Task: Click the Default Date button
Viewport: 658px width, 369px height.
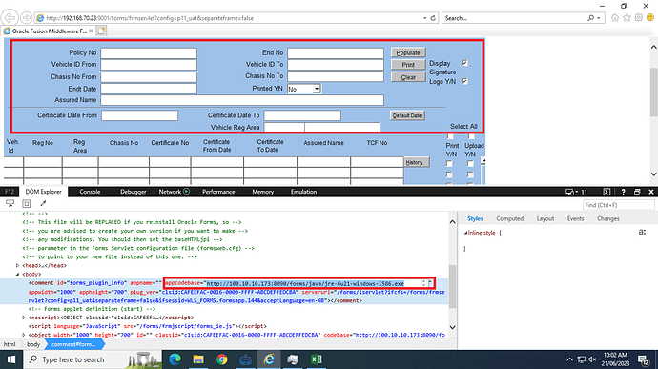Action: click(406, 115)
